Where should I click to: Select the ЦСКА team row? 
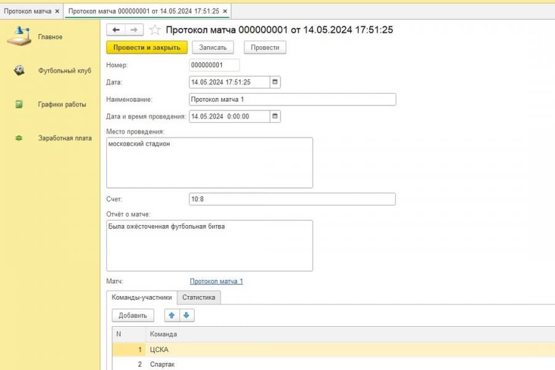(334, 350)
